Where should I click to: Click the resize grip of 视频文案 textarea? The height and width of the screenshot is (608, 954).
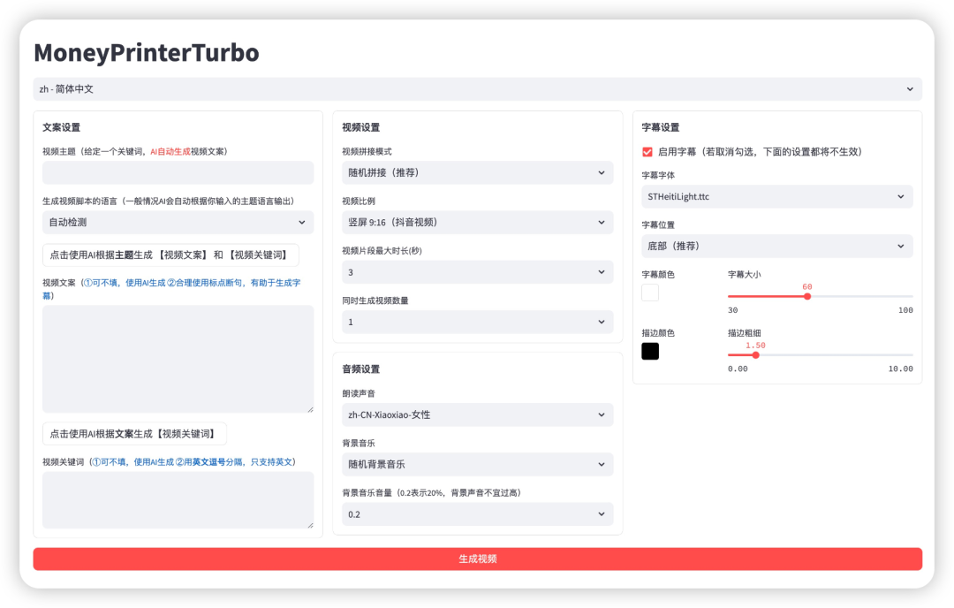click(x=310, y=409)
